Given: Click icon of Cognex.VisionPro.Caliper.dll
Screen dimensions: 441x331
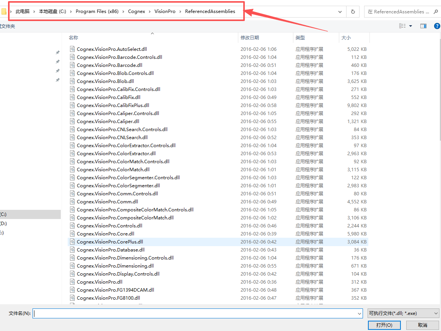Looking at the screenshot, I should tap(72, 121).
